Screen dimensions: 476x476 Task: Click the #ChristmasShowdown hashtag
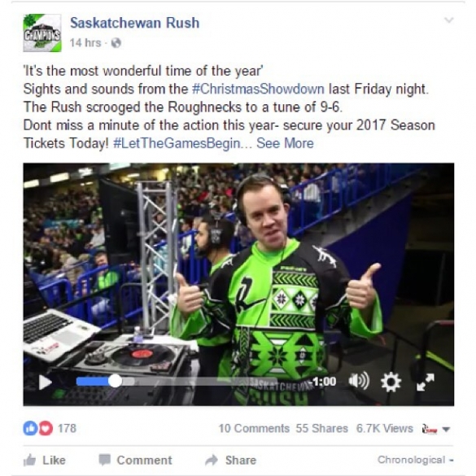tap(258, 89)
